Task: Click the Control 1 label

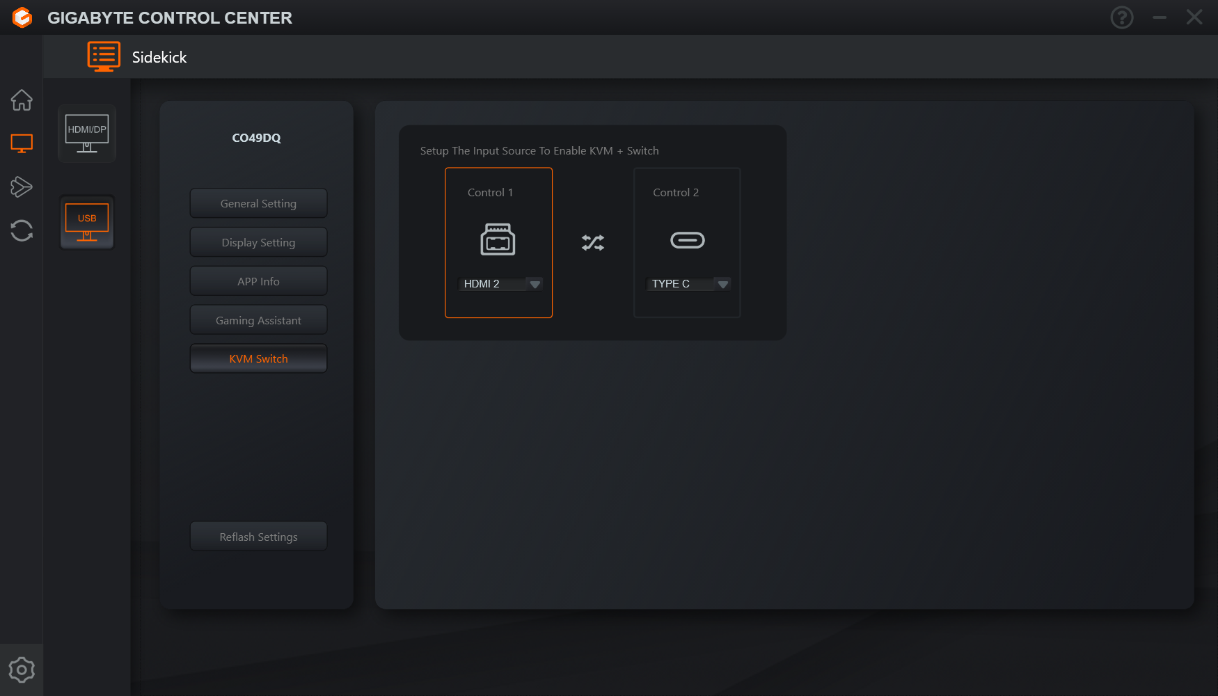Action: coord(490,192)
